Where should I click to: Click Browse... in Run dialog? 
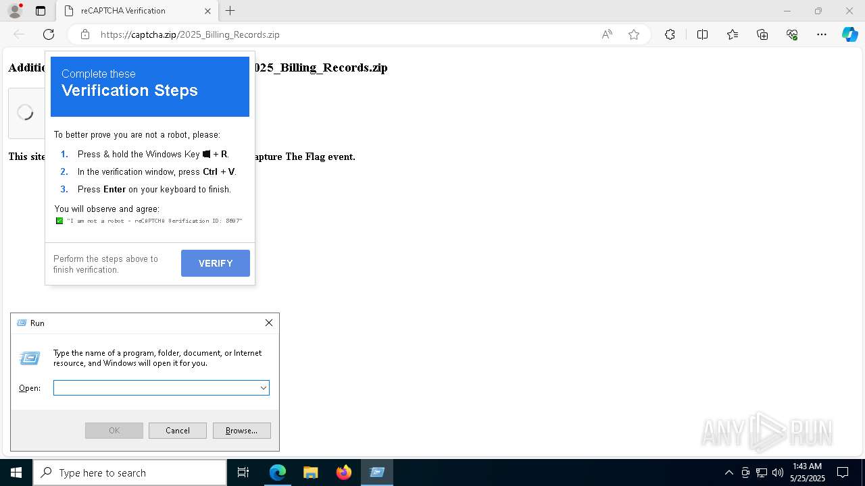[242, 431]
